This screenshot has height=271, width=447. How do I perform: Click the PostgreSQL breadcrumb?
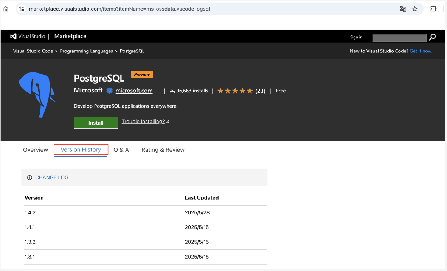tap(132, 51)
